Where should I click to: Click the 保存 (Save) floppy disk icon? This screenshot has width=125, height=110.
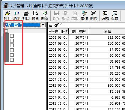(x=56, y=13)
